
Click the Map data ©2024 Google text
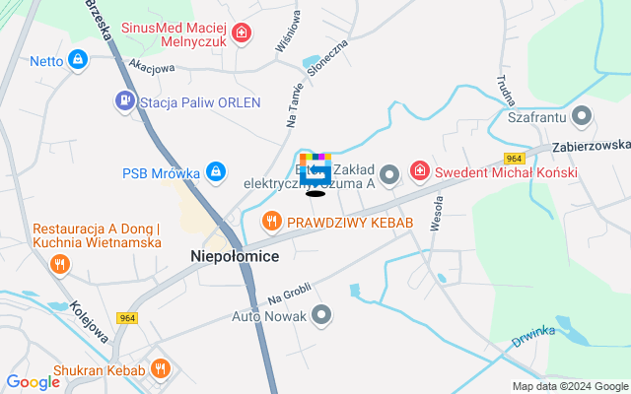click(x=570, y=387)
